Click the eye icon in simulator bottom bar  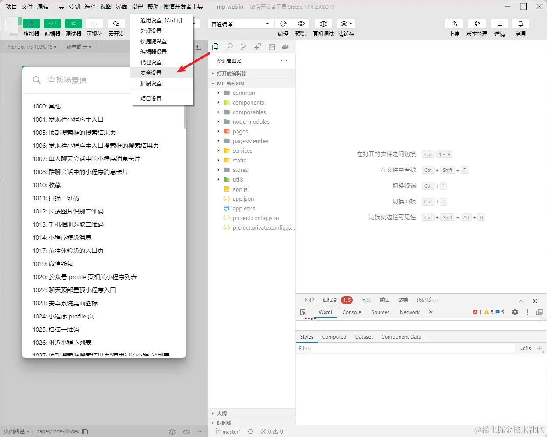tap(187, 432)
